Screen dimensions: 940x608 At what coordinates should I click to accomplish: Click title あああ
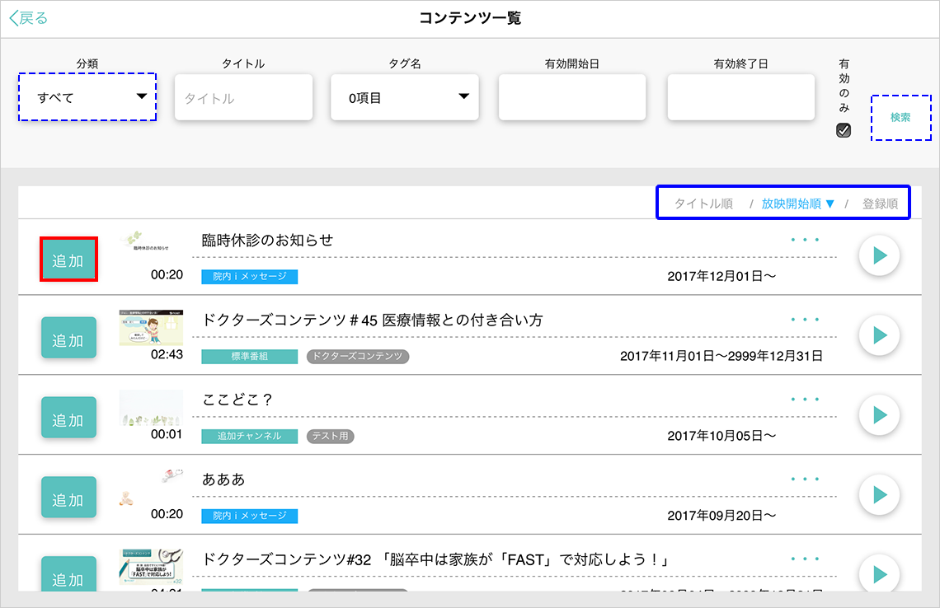223,479
